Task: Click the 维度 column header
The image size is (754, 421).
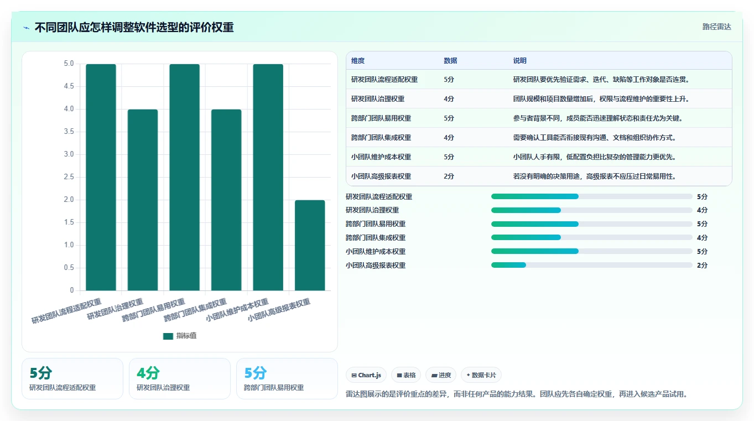Action: point(358,61)
